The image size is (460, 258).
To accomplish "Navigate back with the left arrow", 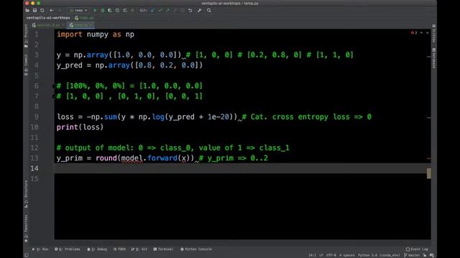I will pyautogui.click(x=52, y=10).
